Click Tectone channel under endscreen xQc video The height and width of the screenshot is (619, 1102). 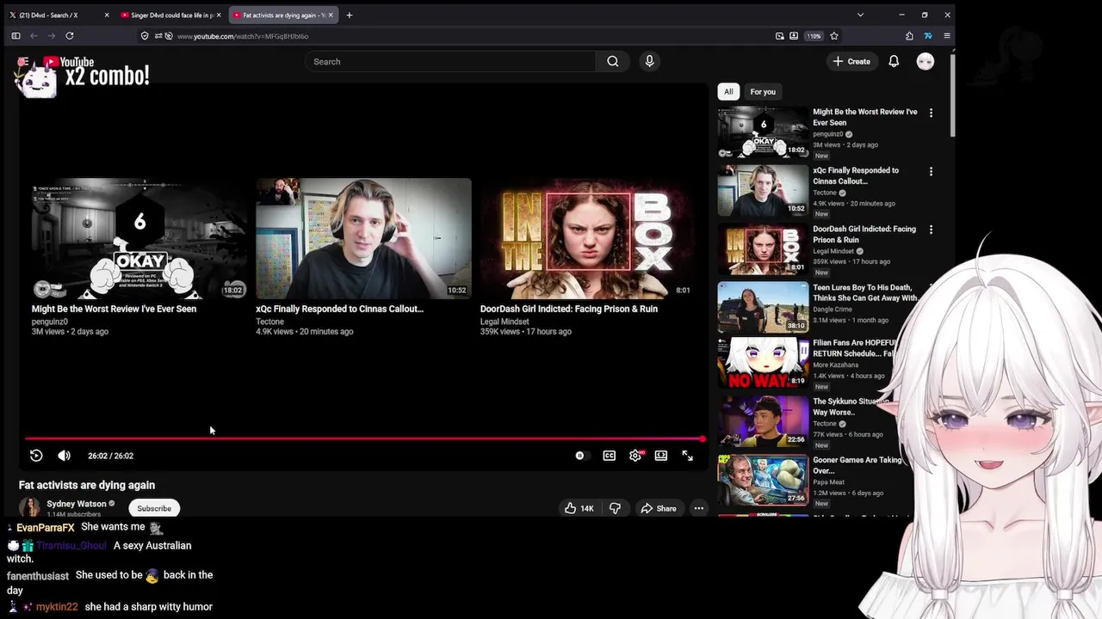click(269, 322)
